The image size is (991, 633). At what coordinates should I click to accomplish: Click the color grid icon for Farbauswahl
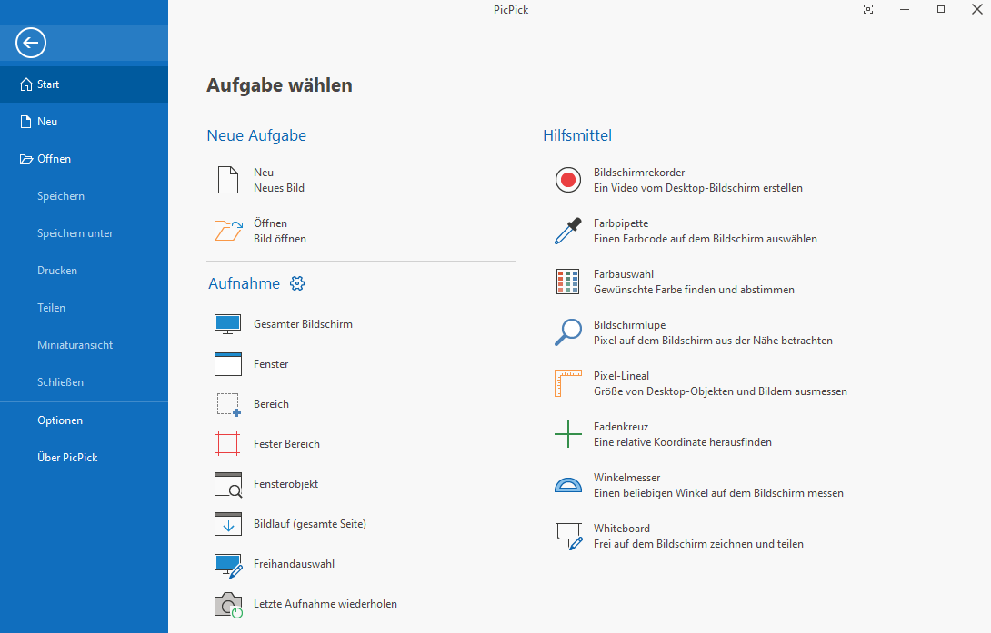coord(567,282)
